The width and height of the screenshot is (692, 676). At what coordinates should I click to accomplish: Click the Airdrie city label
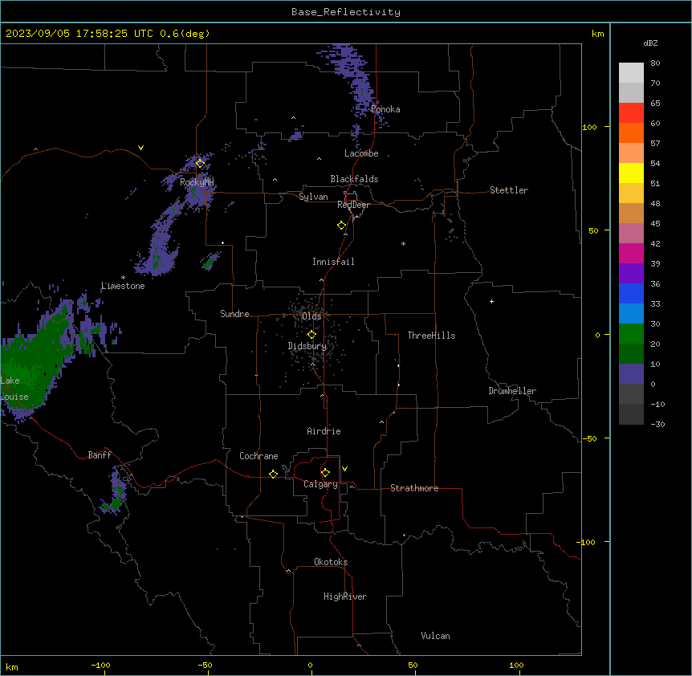324,431
